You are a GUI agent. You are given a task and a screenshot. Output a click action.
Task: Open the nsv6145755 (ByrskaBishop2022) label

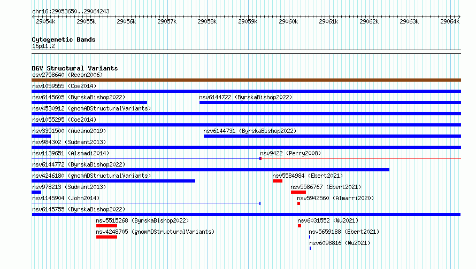coord(79,209)
